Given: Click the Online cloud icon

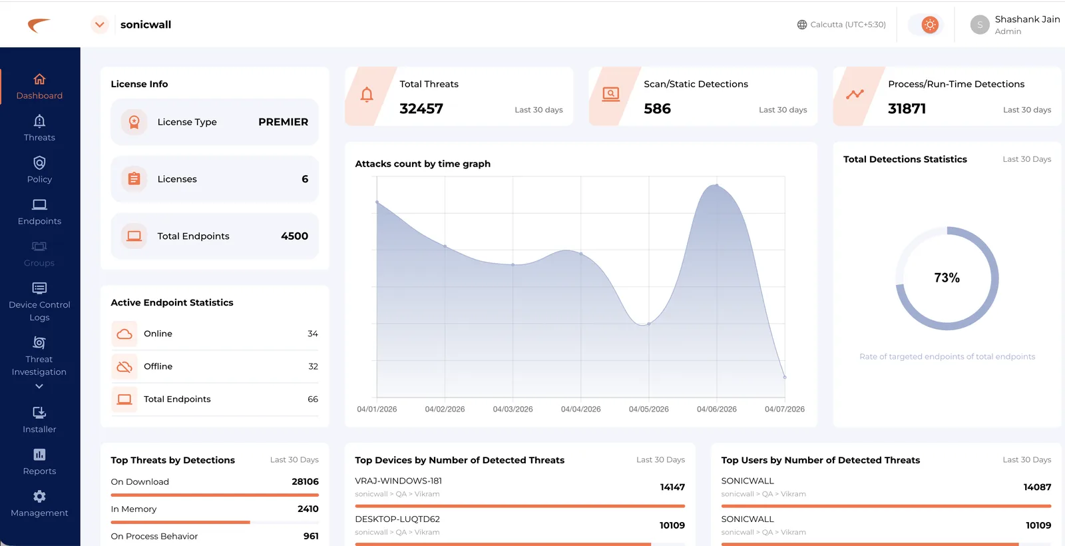Looking at the screenshot, I should click(124, 334).
